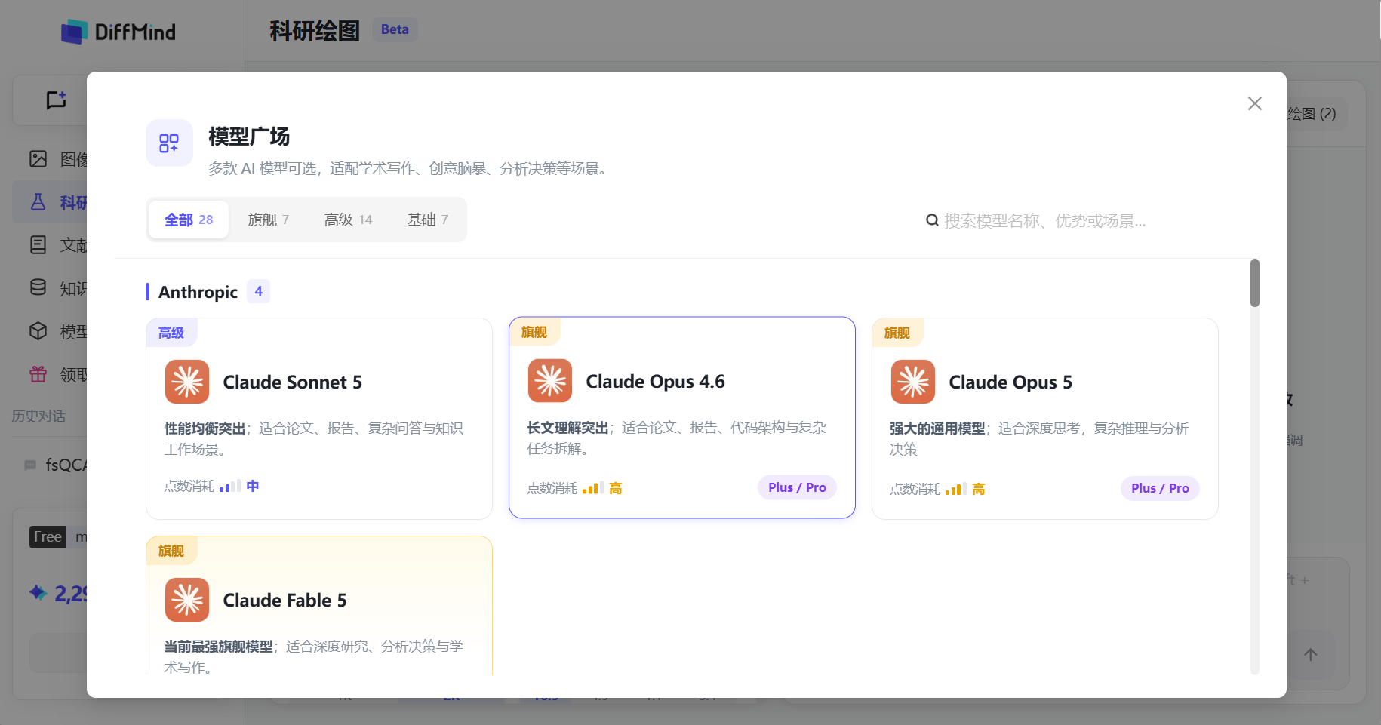This screenshot has height=725, width=1381.
Task: Click the cube 模型 sidebar icon
Action: [38, 331]
